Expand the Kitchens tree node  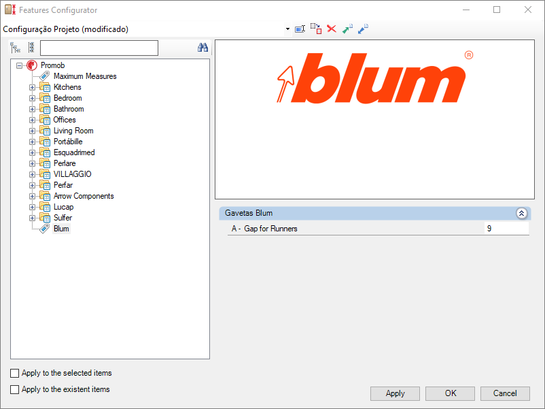[x=32, y=87]
